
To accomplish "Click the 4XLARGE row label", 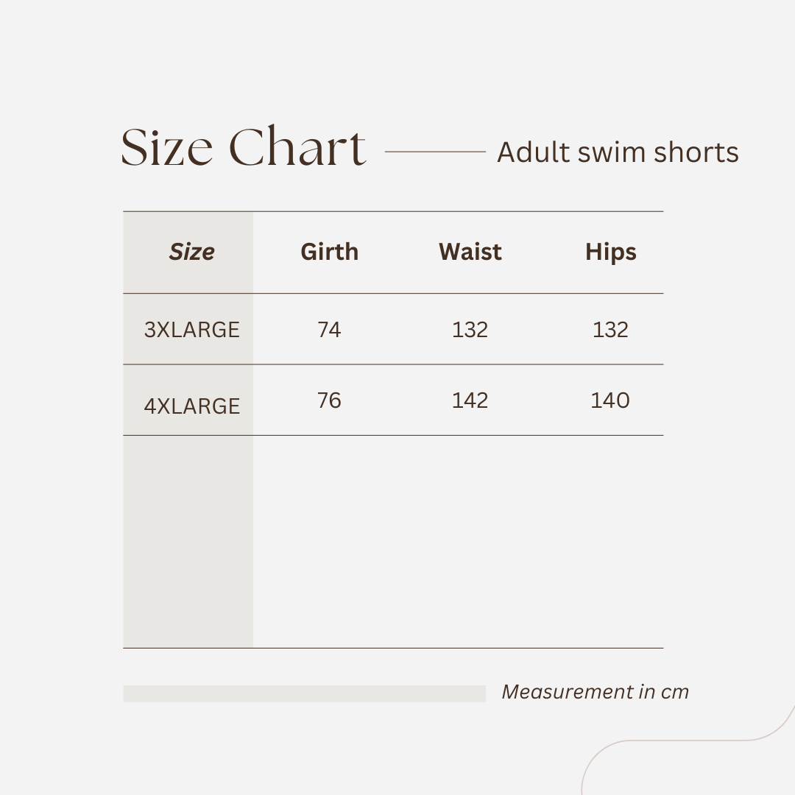I will [x=191, y=406].
